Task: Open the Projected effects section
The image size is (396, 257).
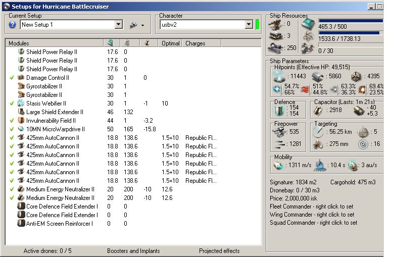Action: coord(219,250)
